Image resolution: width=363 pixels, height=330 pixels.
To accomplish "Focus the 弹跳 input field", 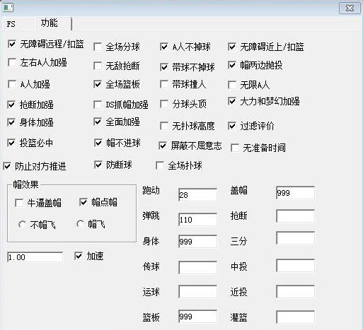I will pyautogui.click(x=197, y=220).
